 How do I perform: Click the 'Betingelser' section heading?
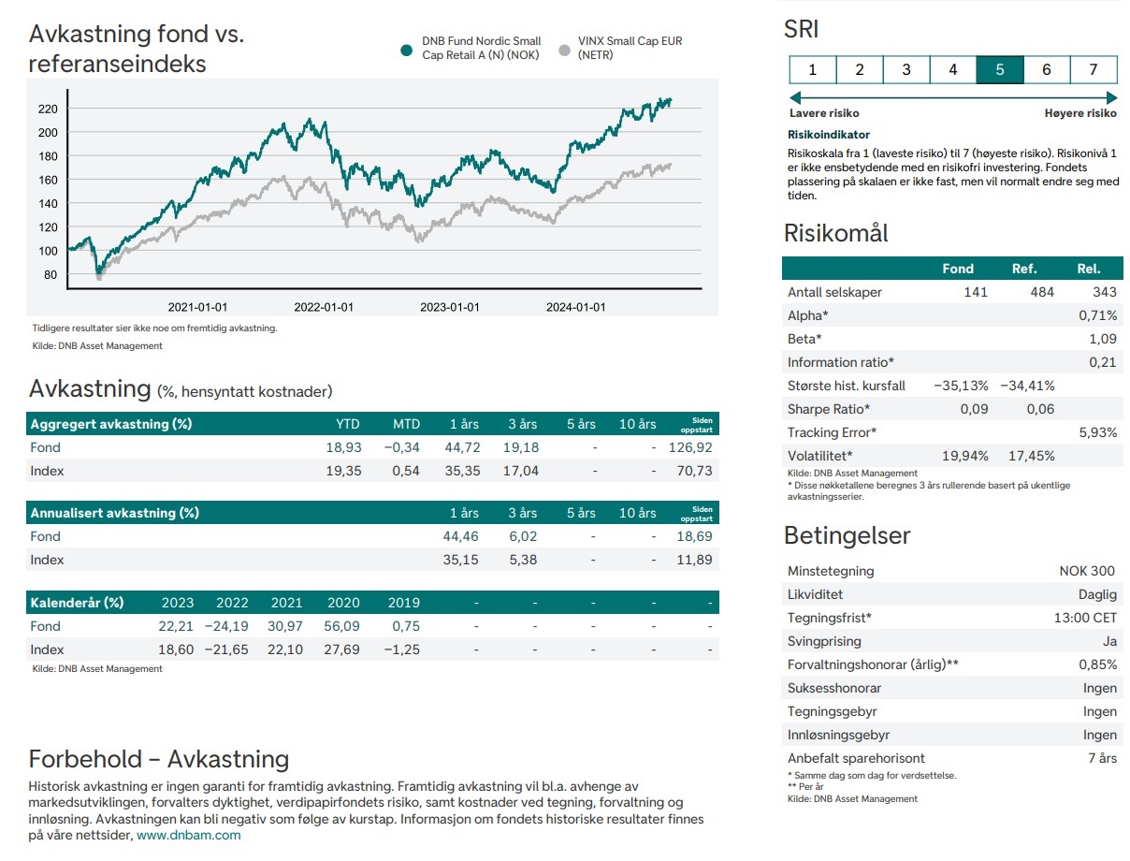click(847, 536)
